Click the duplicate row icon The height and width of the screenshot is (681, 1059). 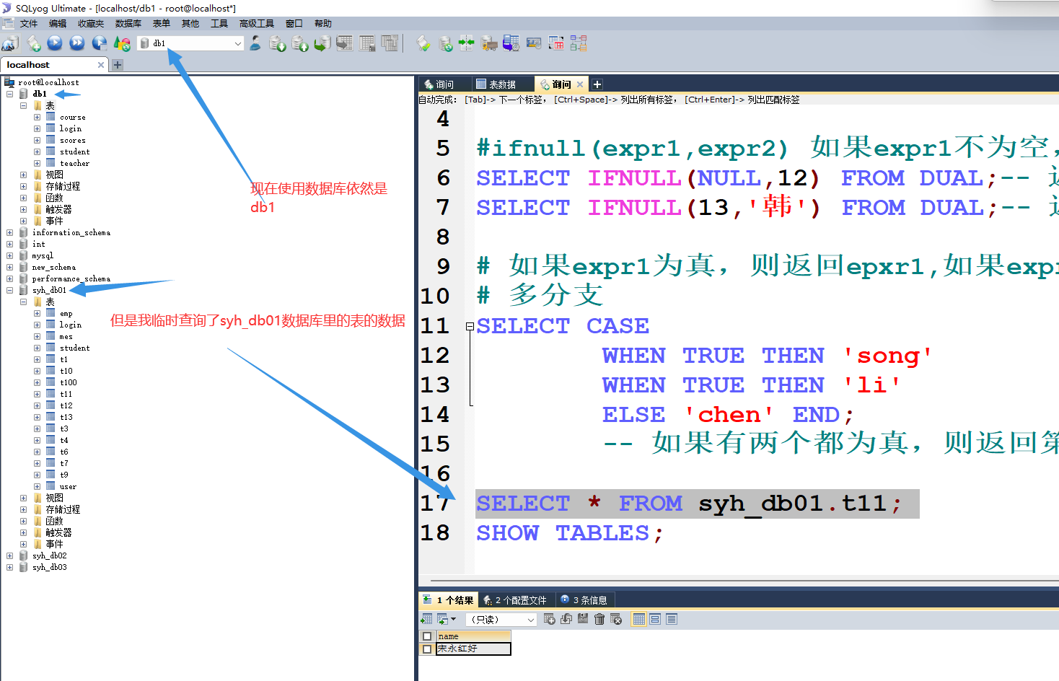click(566, 619)
